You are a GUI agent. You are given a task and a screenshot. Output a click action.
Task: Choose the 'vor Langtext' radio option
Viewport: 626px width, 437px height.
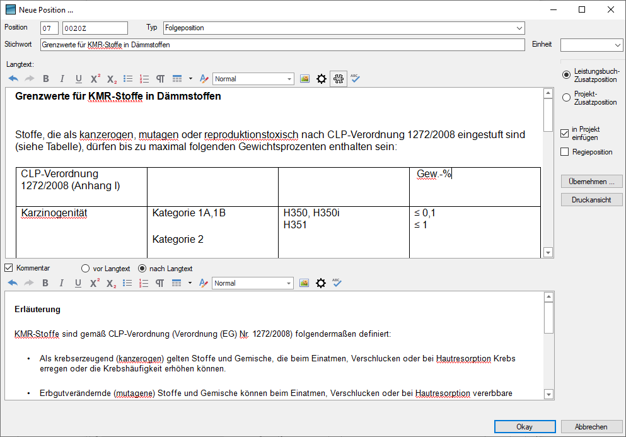point(86,268)
